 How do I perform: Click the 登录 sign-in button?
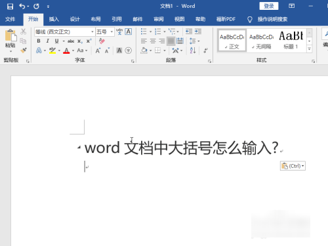pos(269,6)
